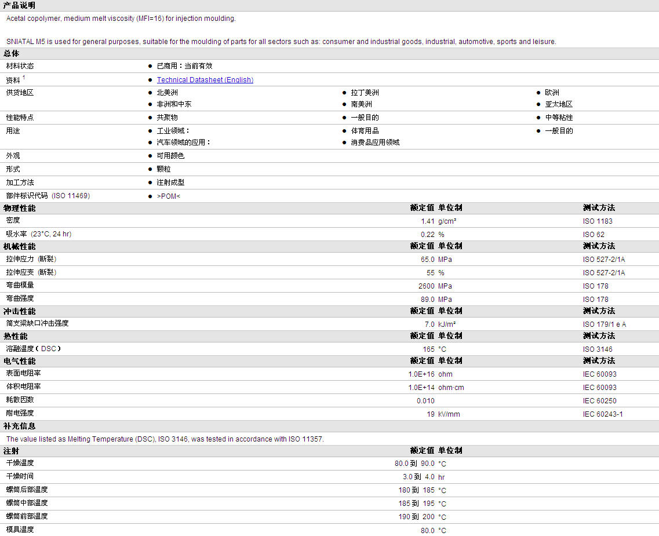659x536 pixels.
Task: Select the density value '1.41'
Action: point(428,221)
